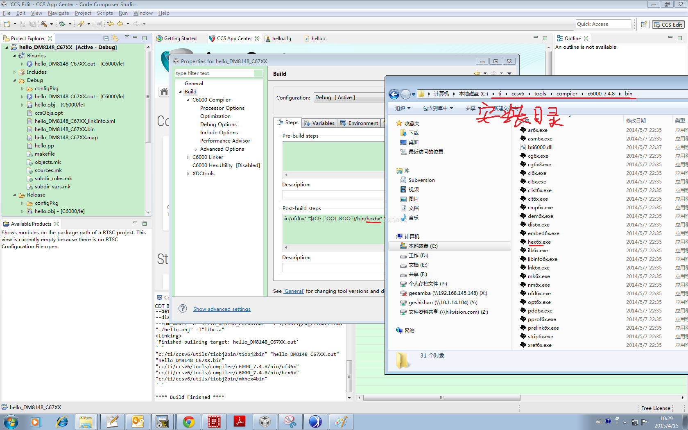Collapse the C6000 Compiler tree node

188,100
